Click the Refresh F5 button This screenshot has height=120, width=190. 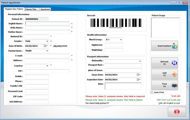point(164,63)
